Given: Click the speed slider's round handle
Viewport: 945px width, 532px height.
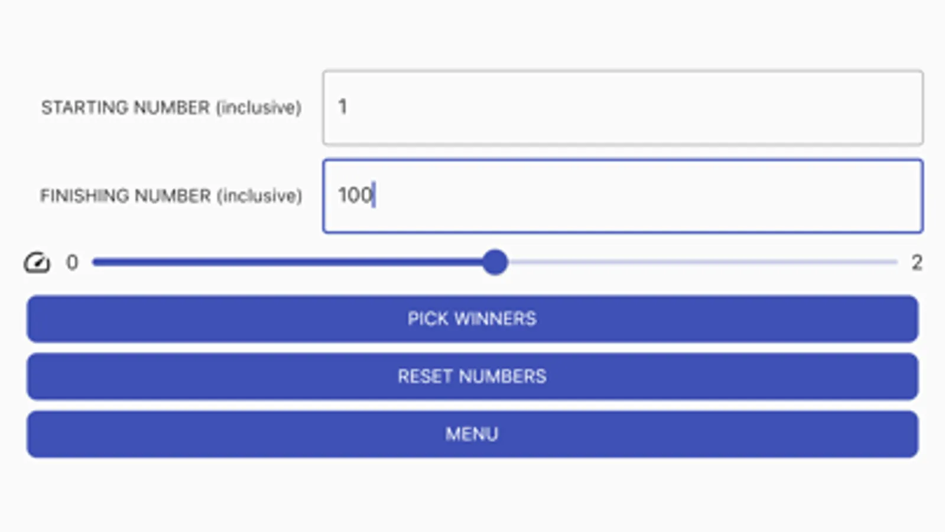Looking at the screenshot, I should click(x=495, y=262).
